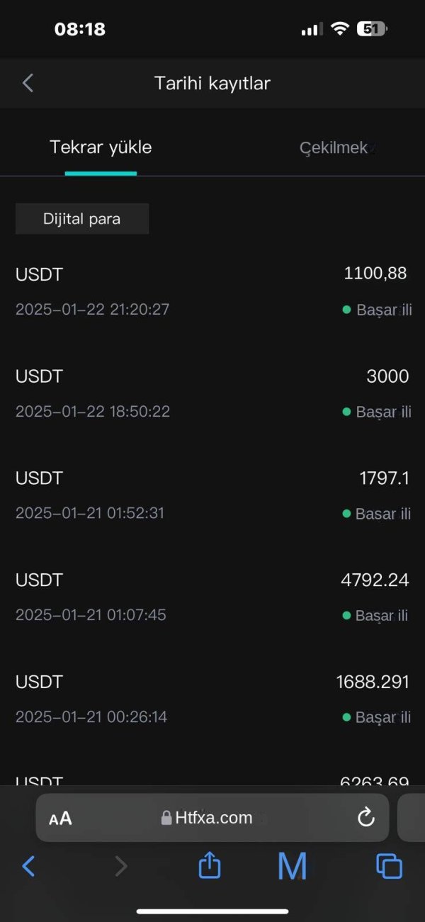Tap the AA reader options button
The width and height of the screenshot is (425, 922).
[61, 819]
